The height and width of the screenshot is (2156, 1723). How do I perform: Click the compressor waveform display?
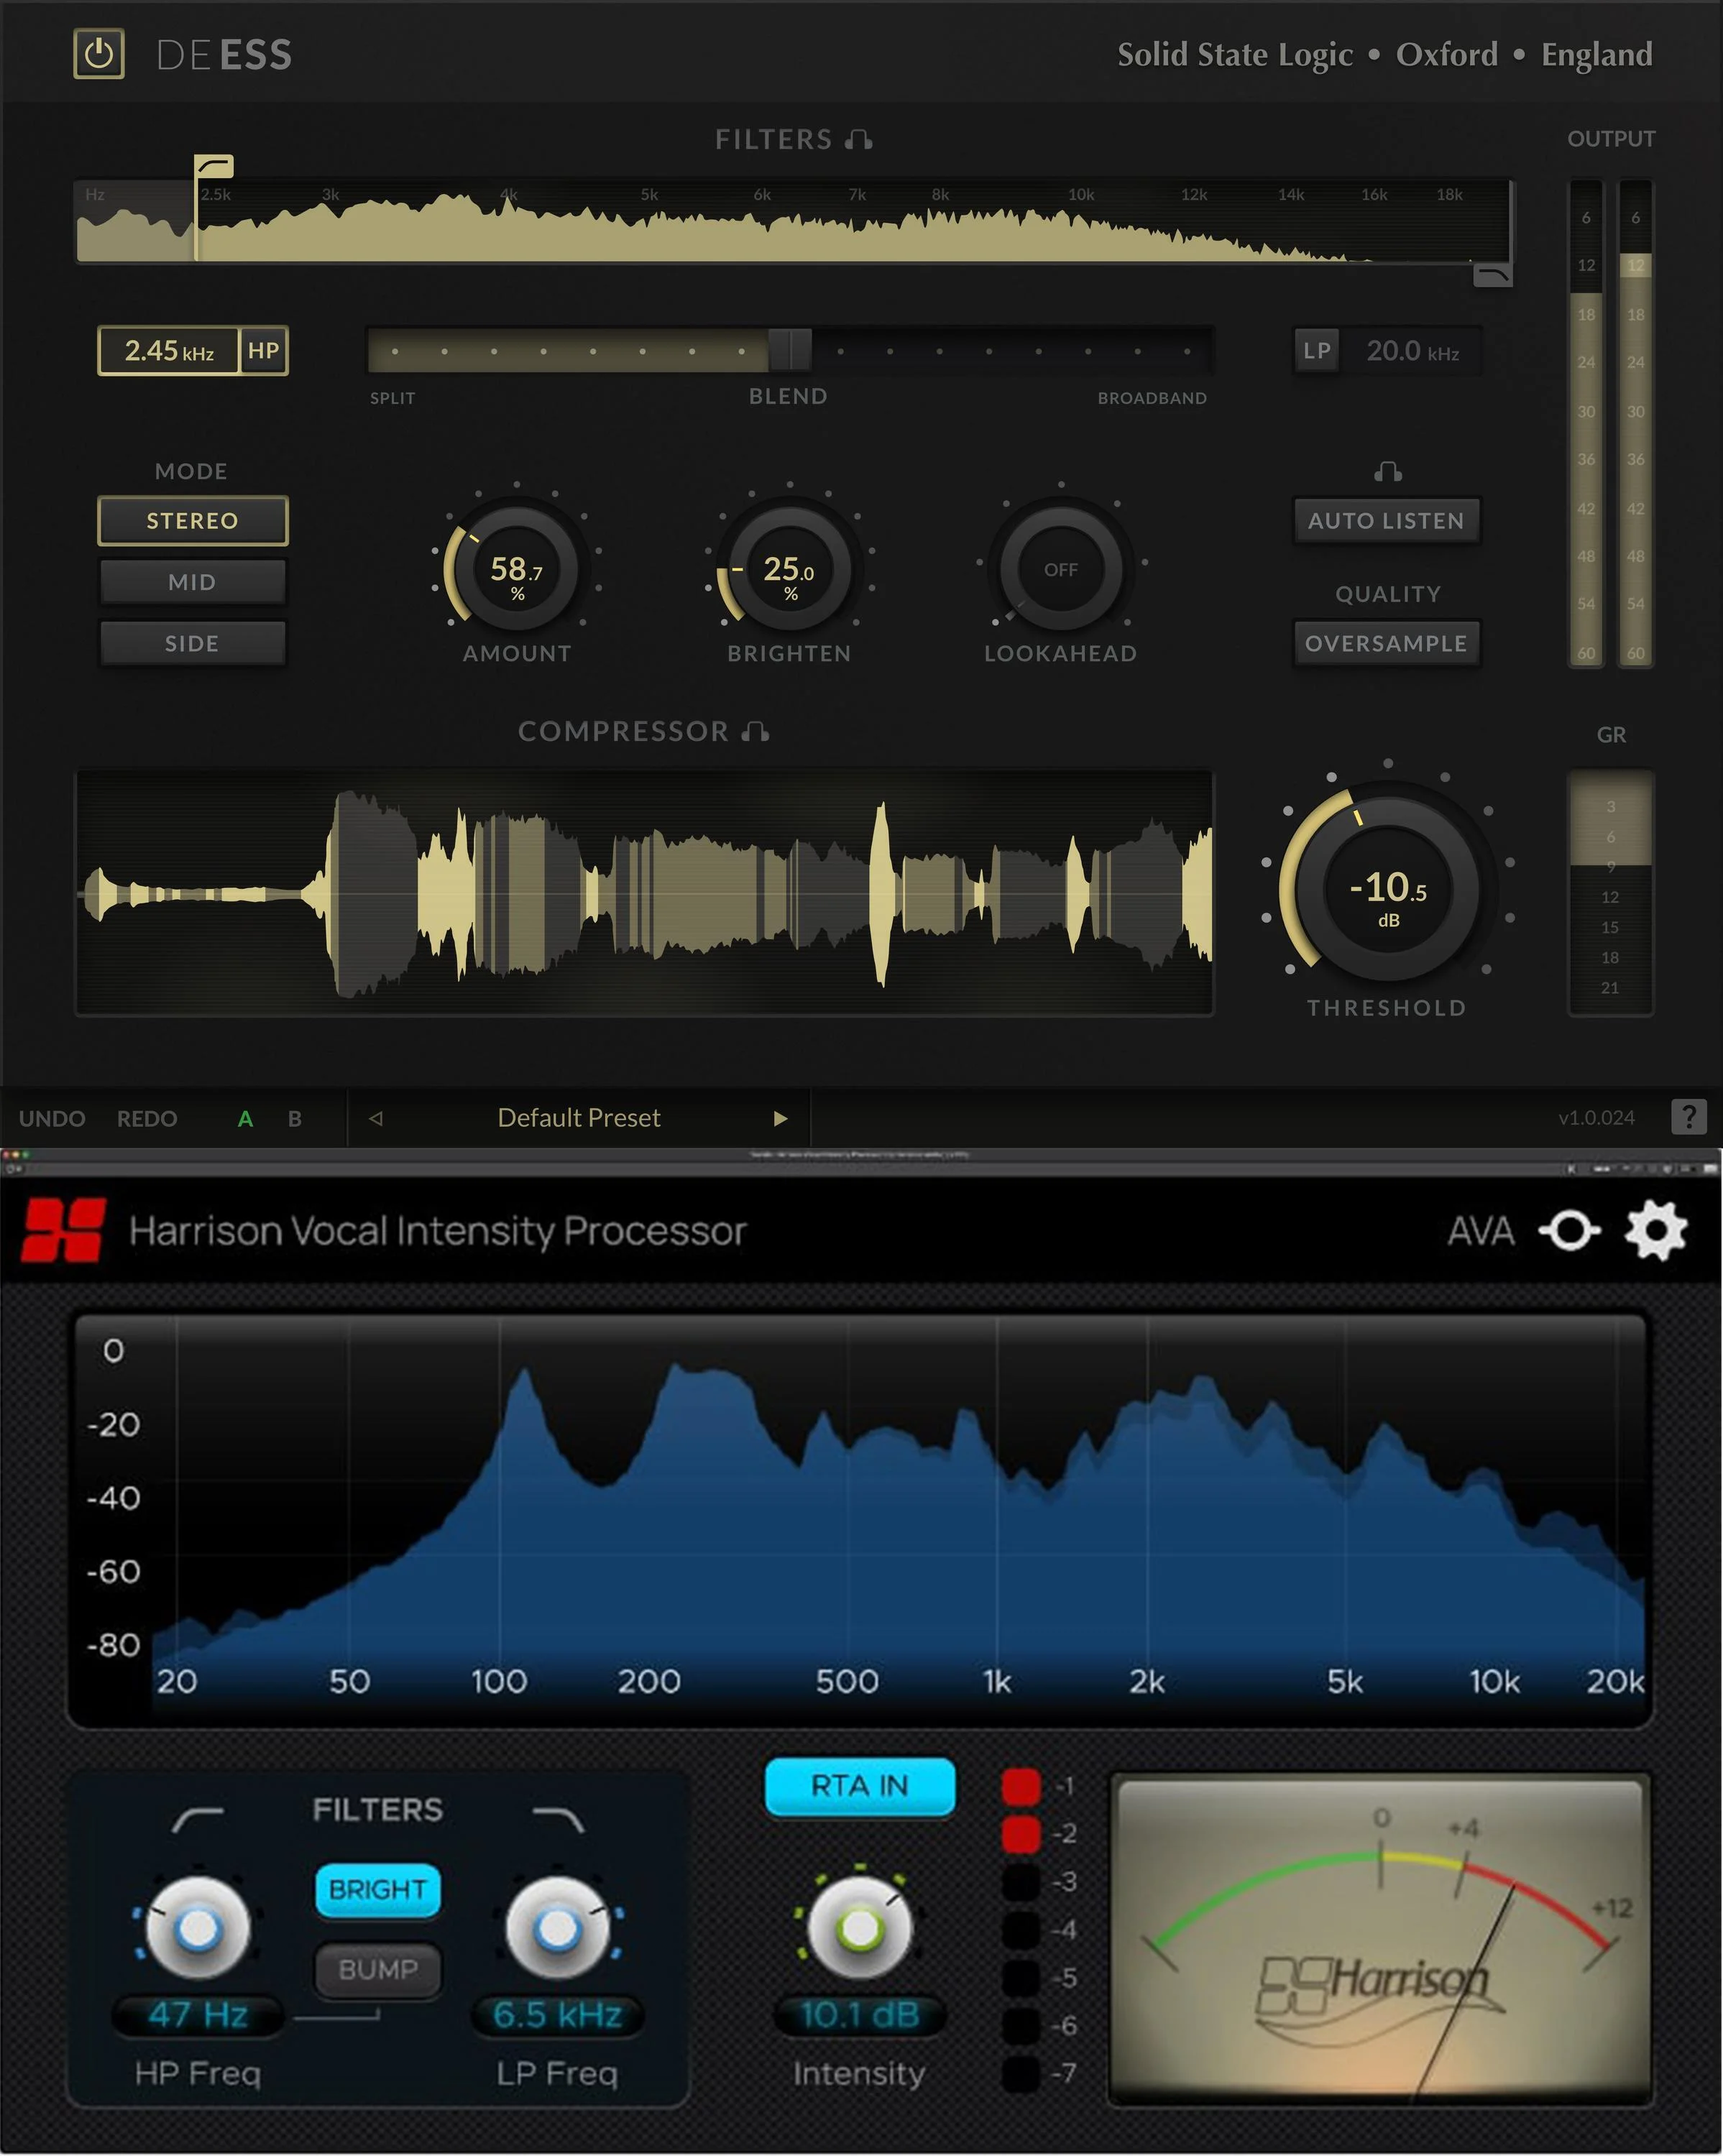click(x=645, y=893)
